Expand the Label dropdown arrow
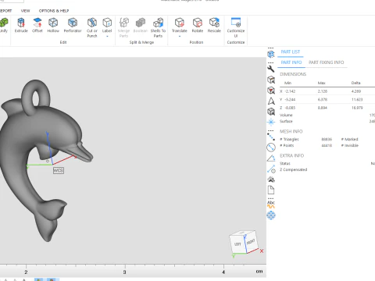 pyautogui.click(x=107, y=37)
